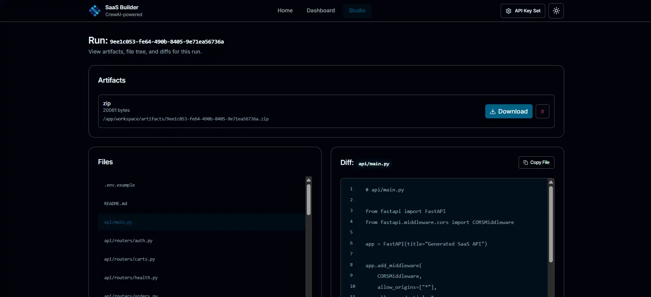Image resolution: width=651 pixels, height=297 pixels.
Task: Delete the zip artifact with trash icon
Action: (x=542, y=111)
